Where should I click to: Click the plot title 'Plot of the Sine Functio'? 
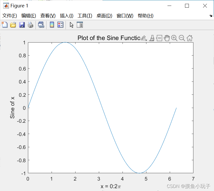click(x=109, y=38)
